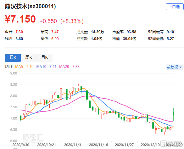Click the 6.50 y-axis label

(x=14, y=130)
